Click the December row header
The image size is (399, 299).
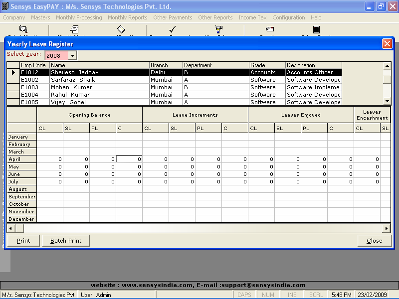(22, 219)
